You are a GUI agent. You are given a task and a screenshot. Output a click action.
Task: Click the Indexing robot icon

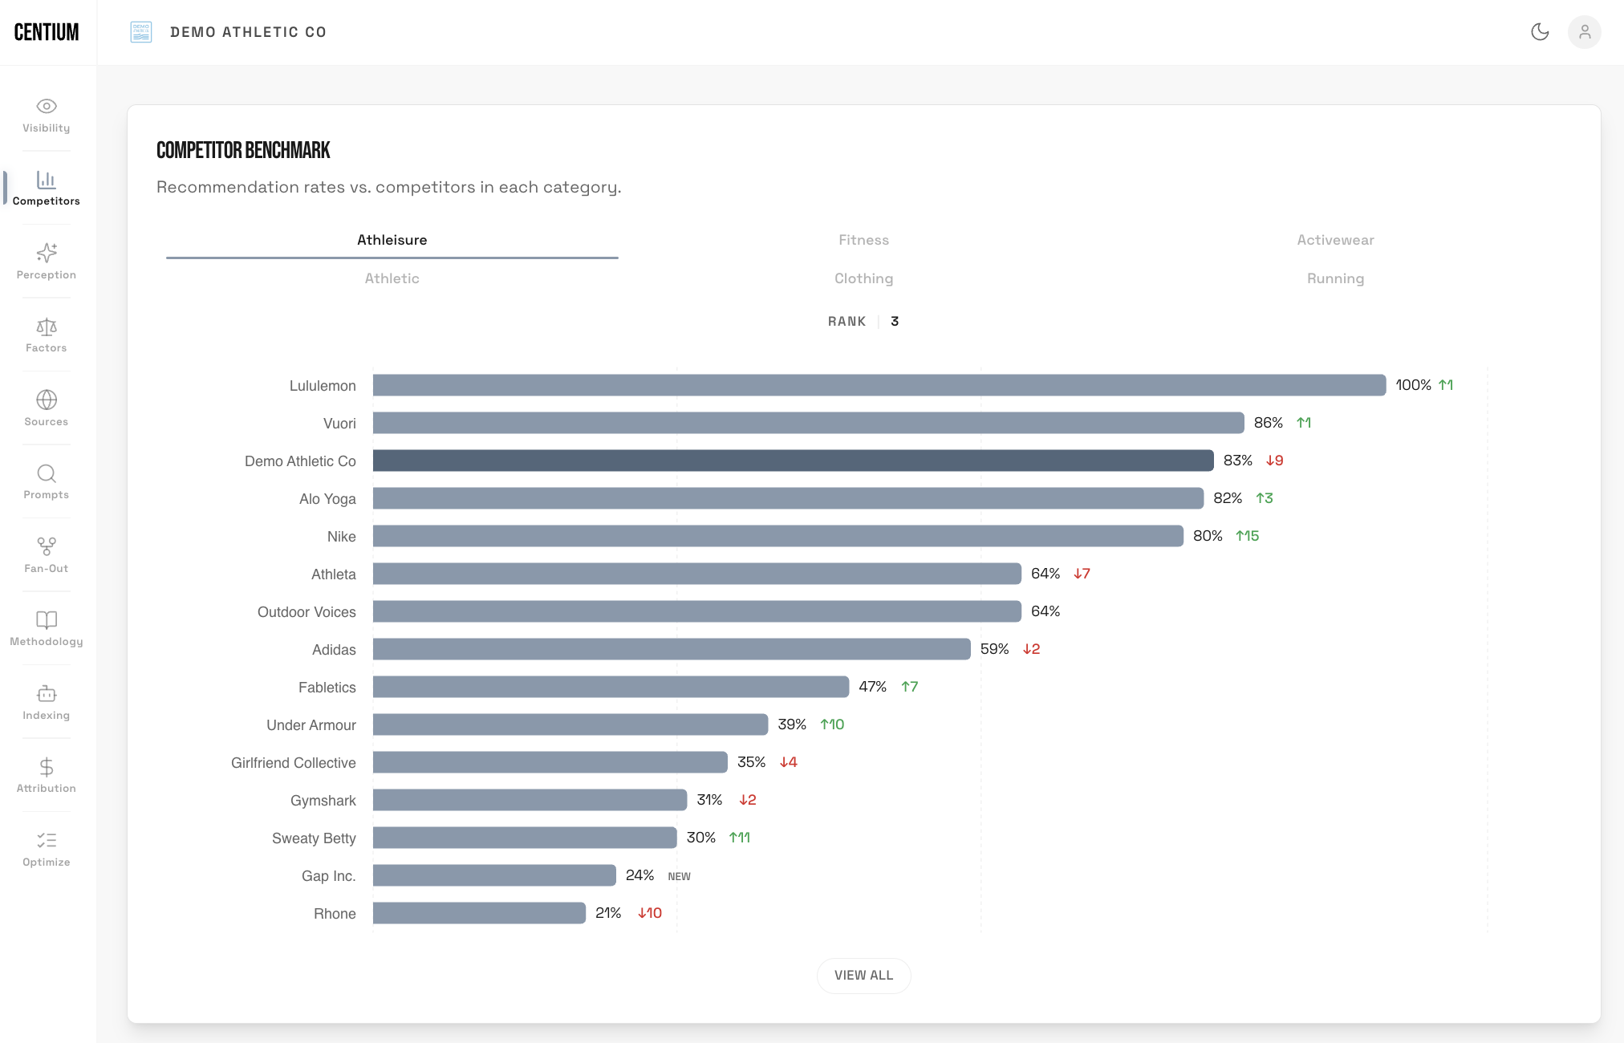tap(47, 693)
